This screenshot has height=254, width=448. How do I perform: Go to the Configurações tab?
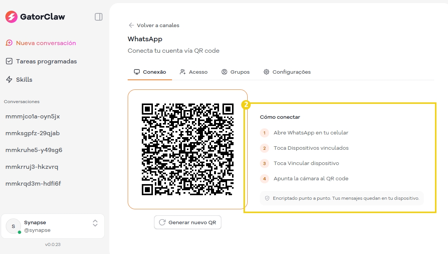coord(287,72)
